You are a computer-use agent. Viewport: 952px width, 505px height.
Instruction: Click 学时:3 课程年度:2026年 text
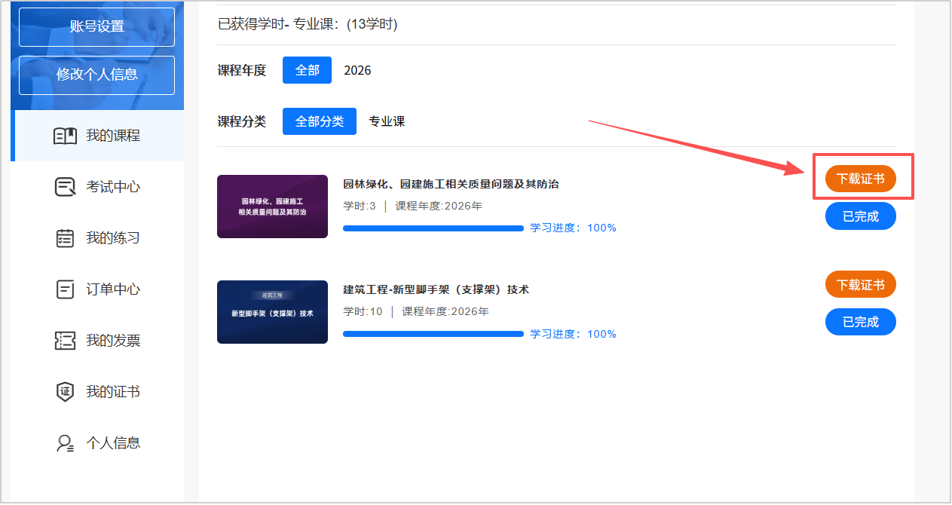(412, 206)
